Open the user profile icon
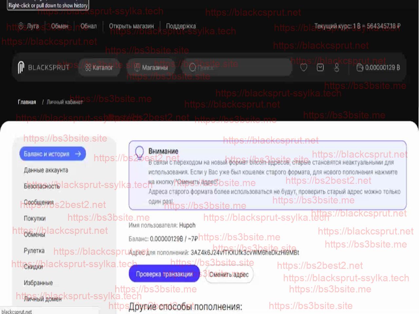 click(337, 67)
